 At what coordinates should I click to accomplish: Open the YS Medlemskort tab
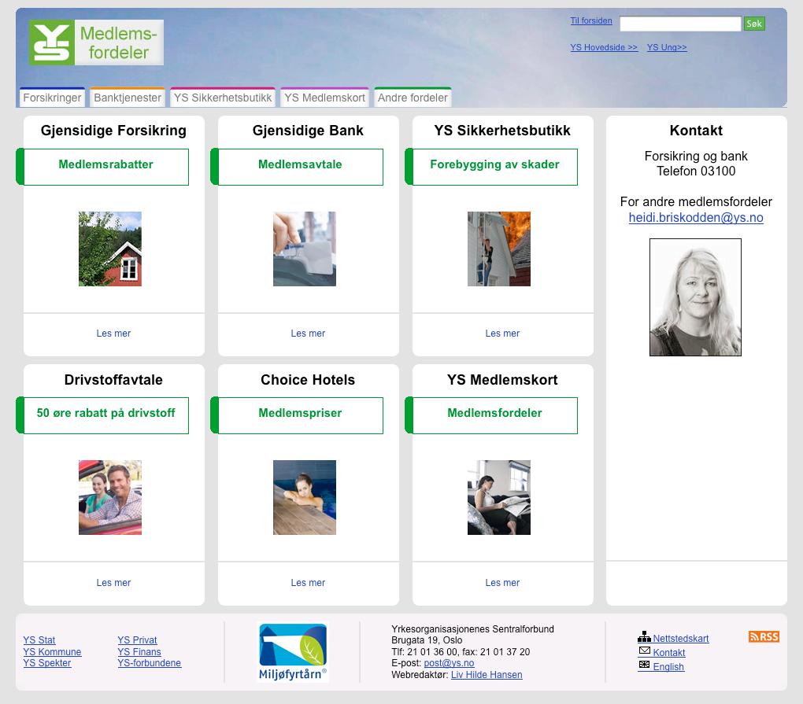coord(324,98)
